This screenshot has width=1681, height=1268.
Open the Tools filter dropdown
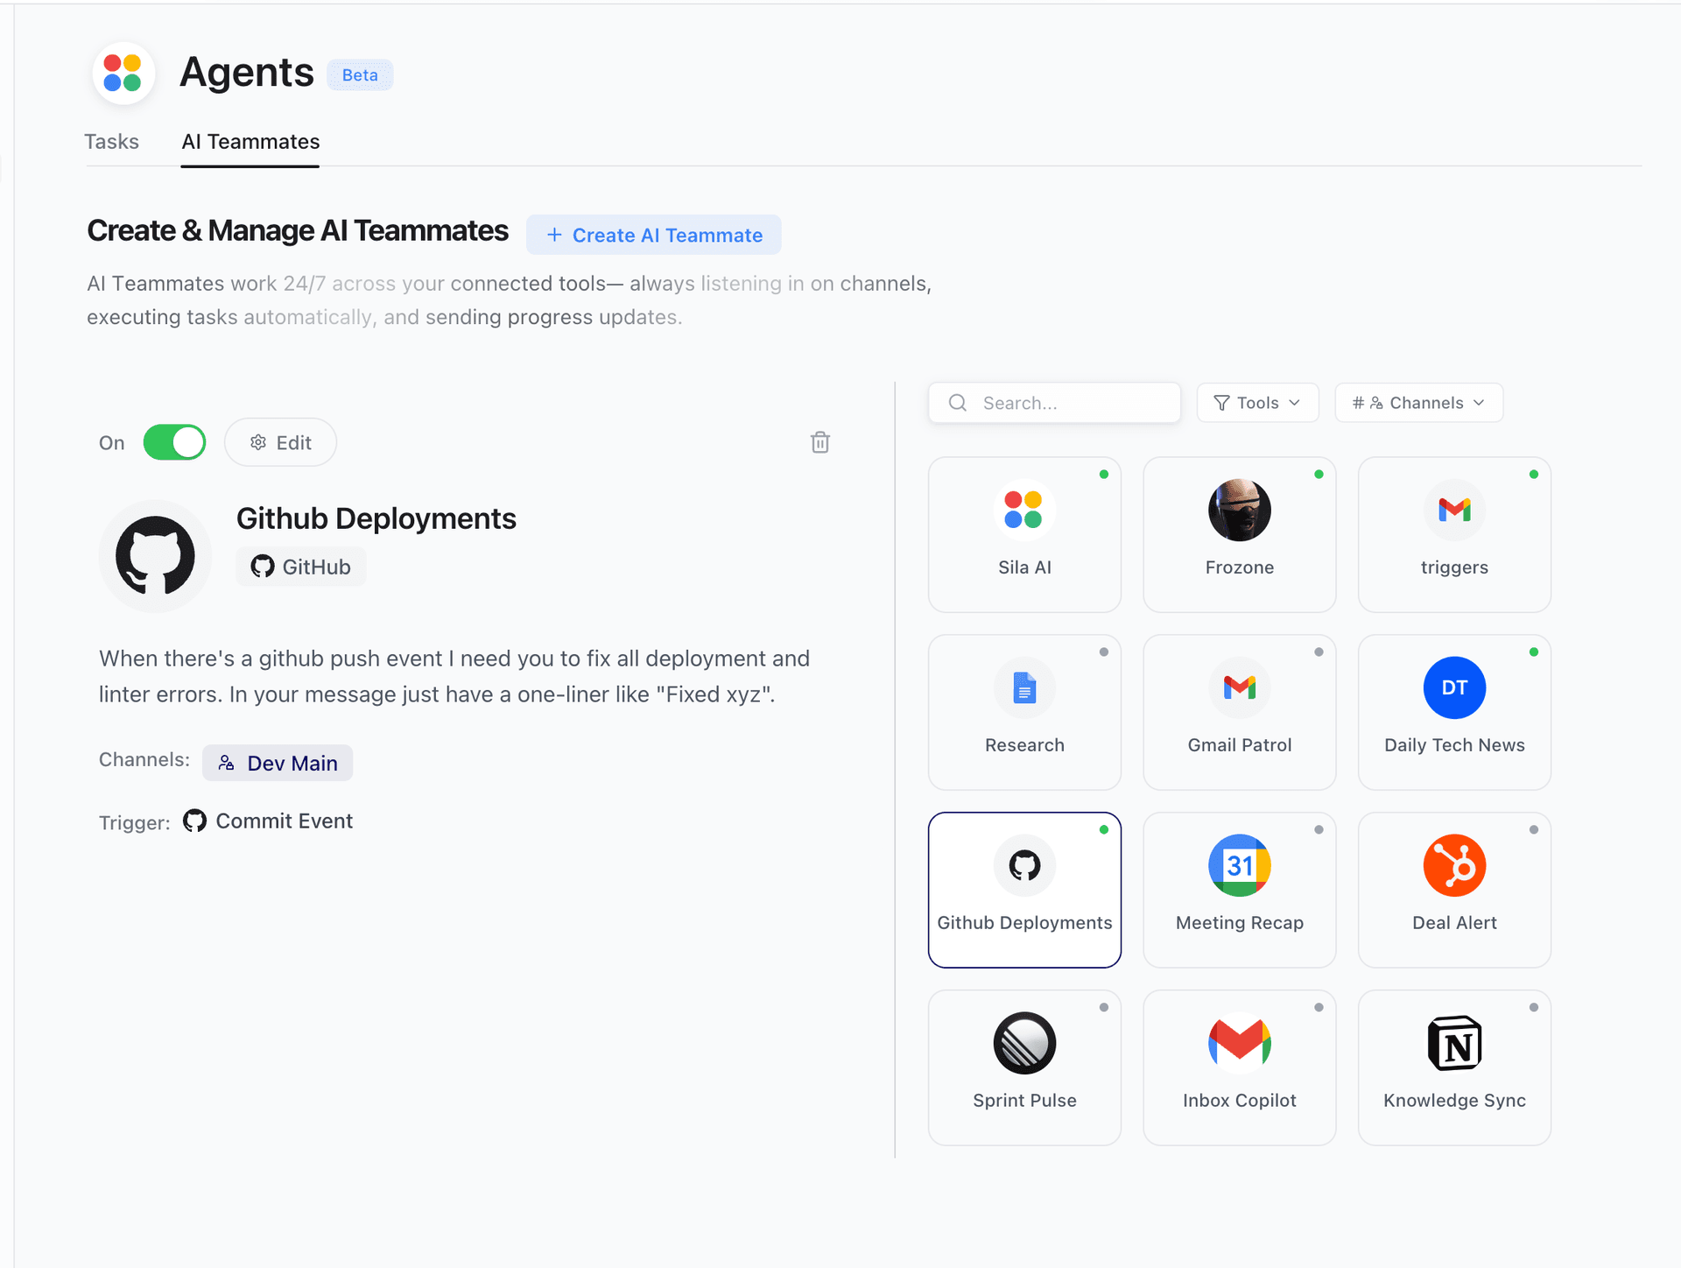[x=1257, y=402]
